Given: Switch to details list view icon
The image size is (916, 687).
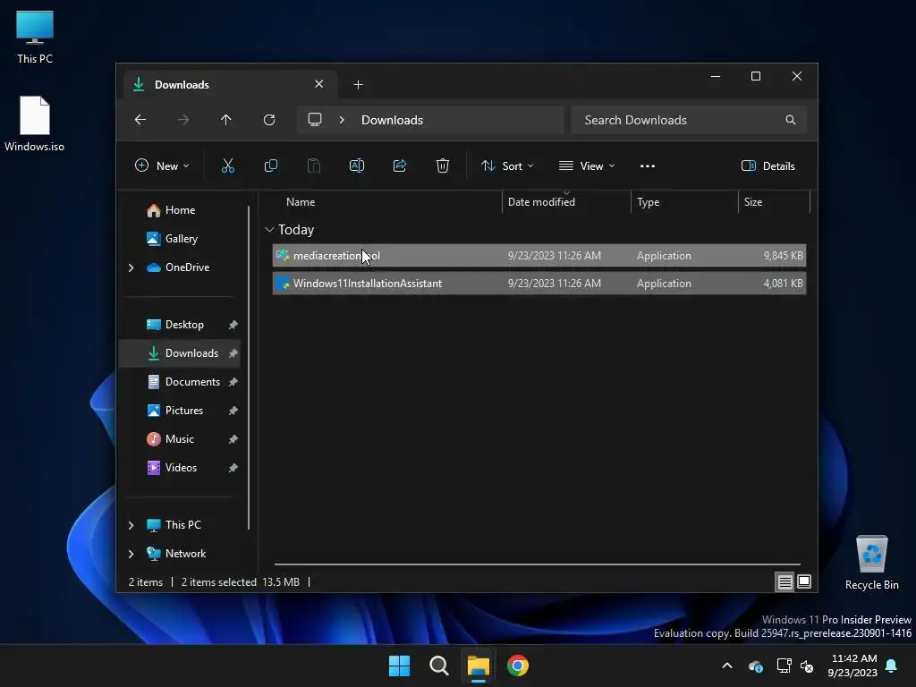Looking at the screenshot, I should [785, 581].
